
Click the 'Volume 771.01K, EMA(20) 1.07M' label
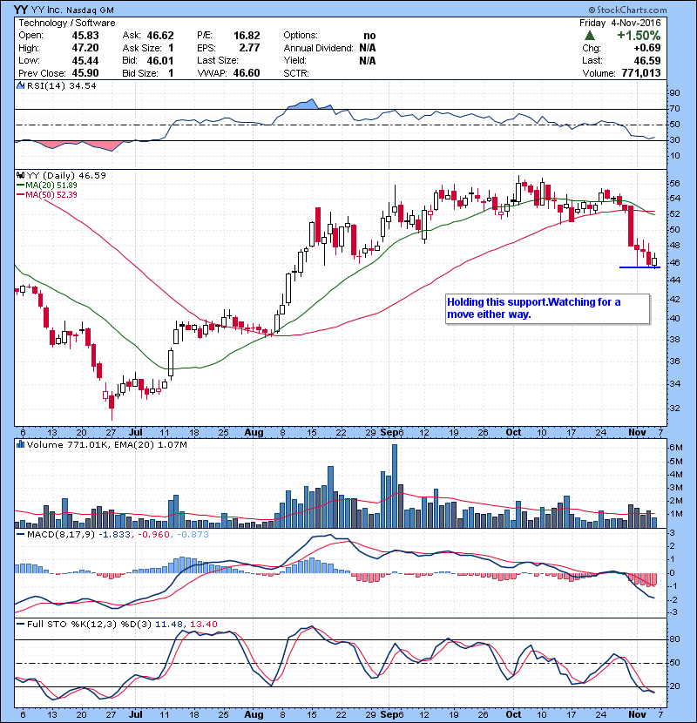107,444
